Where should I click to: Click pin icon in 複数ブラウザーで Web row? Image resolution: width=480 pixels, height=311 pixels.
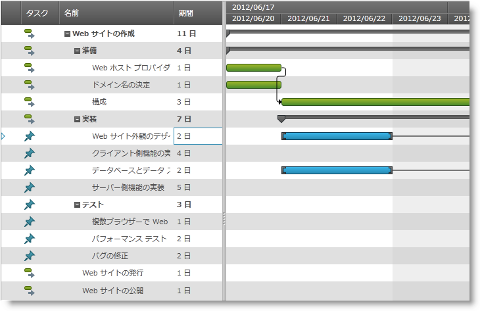click(x=30, y=222)
